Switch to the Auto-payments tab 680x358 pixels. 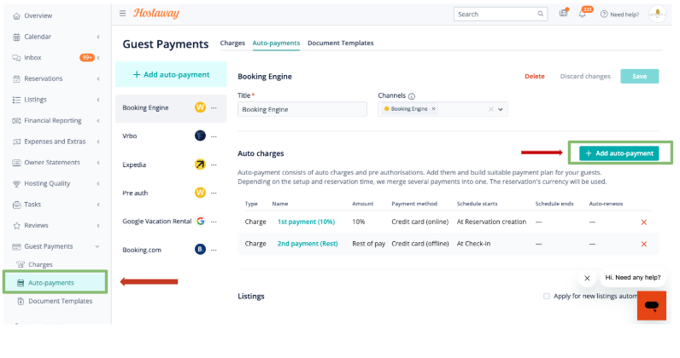click(276, 43)
